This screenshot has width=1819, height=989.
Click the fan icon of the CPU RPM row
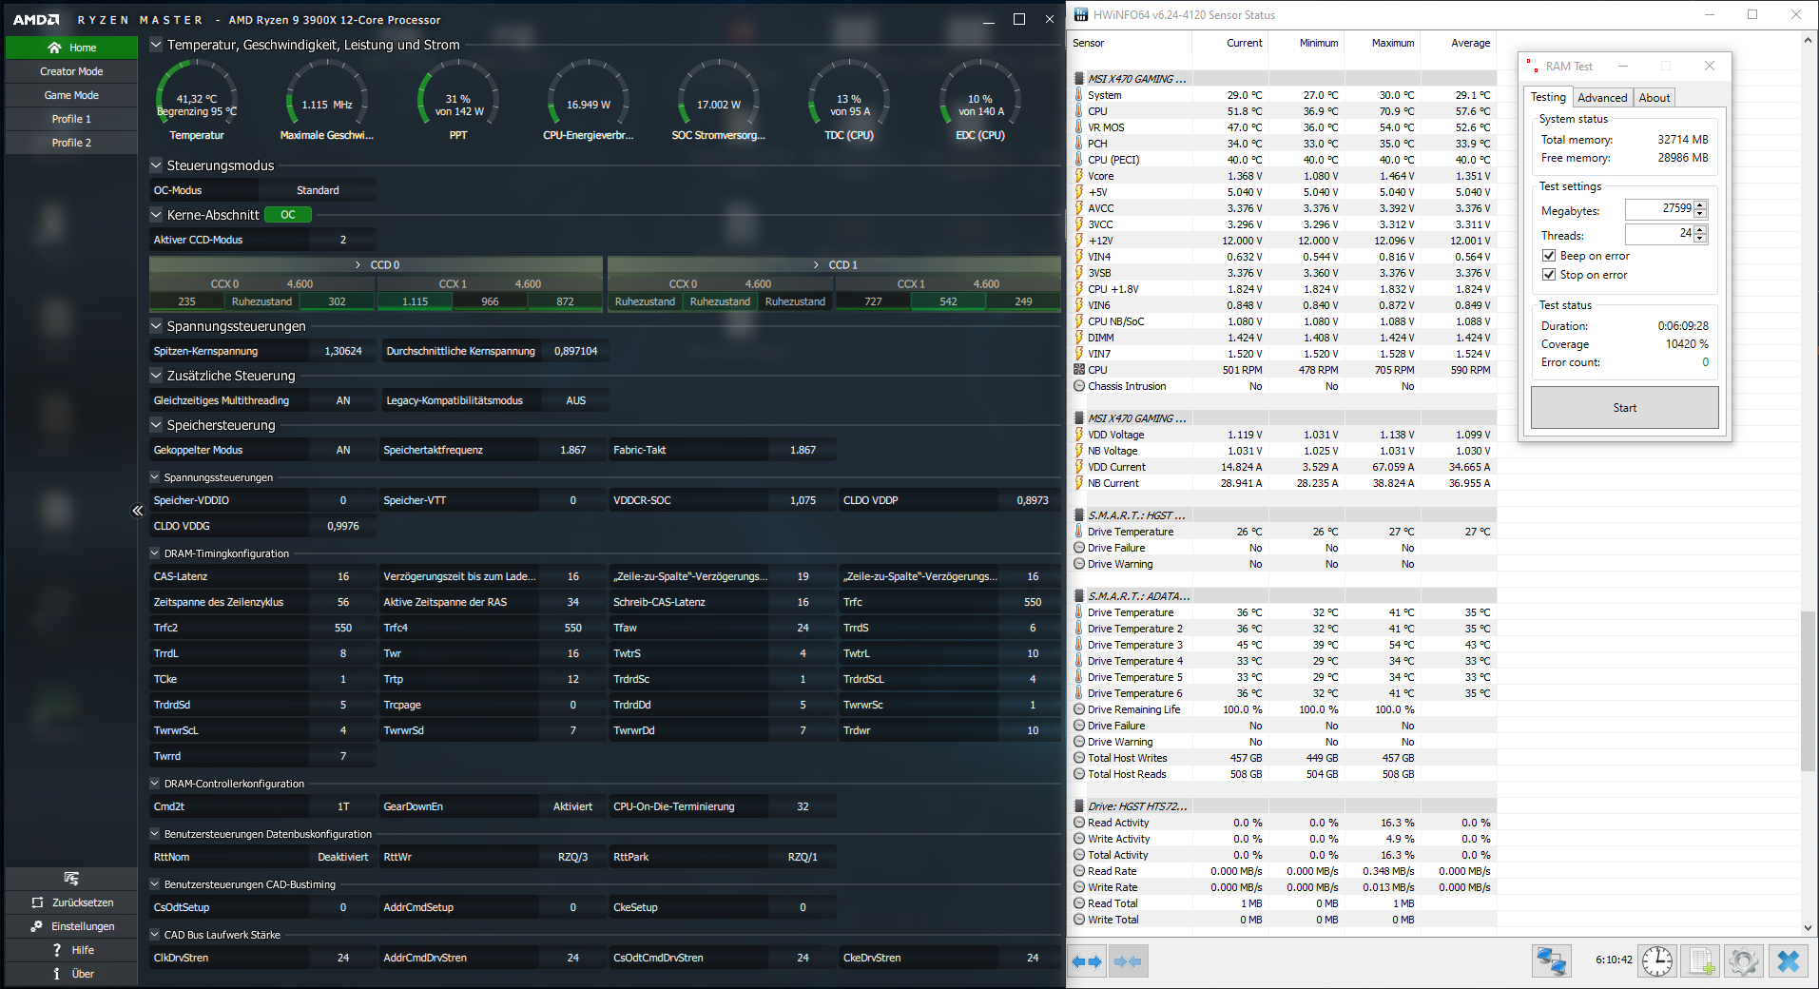(1078, 370)
